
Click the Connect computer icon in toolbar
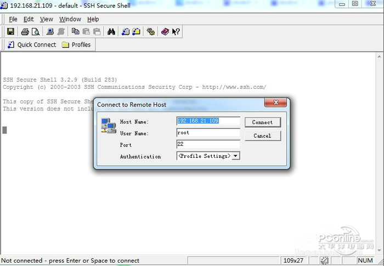[x=50, y=32]
